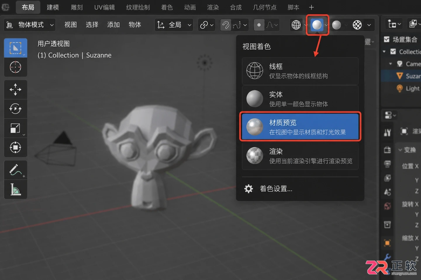Screen dimensions: 421x280
Task: Open the shading options dropdown arrow
Action: point(369,25)
